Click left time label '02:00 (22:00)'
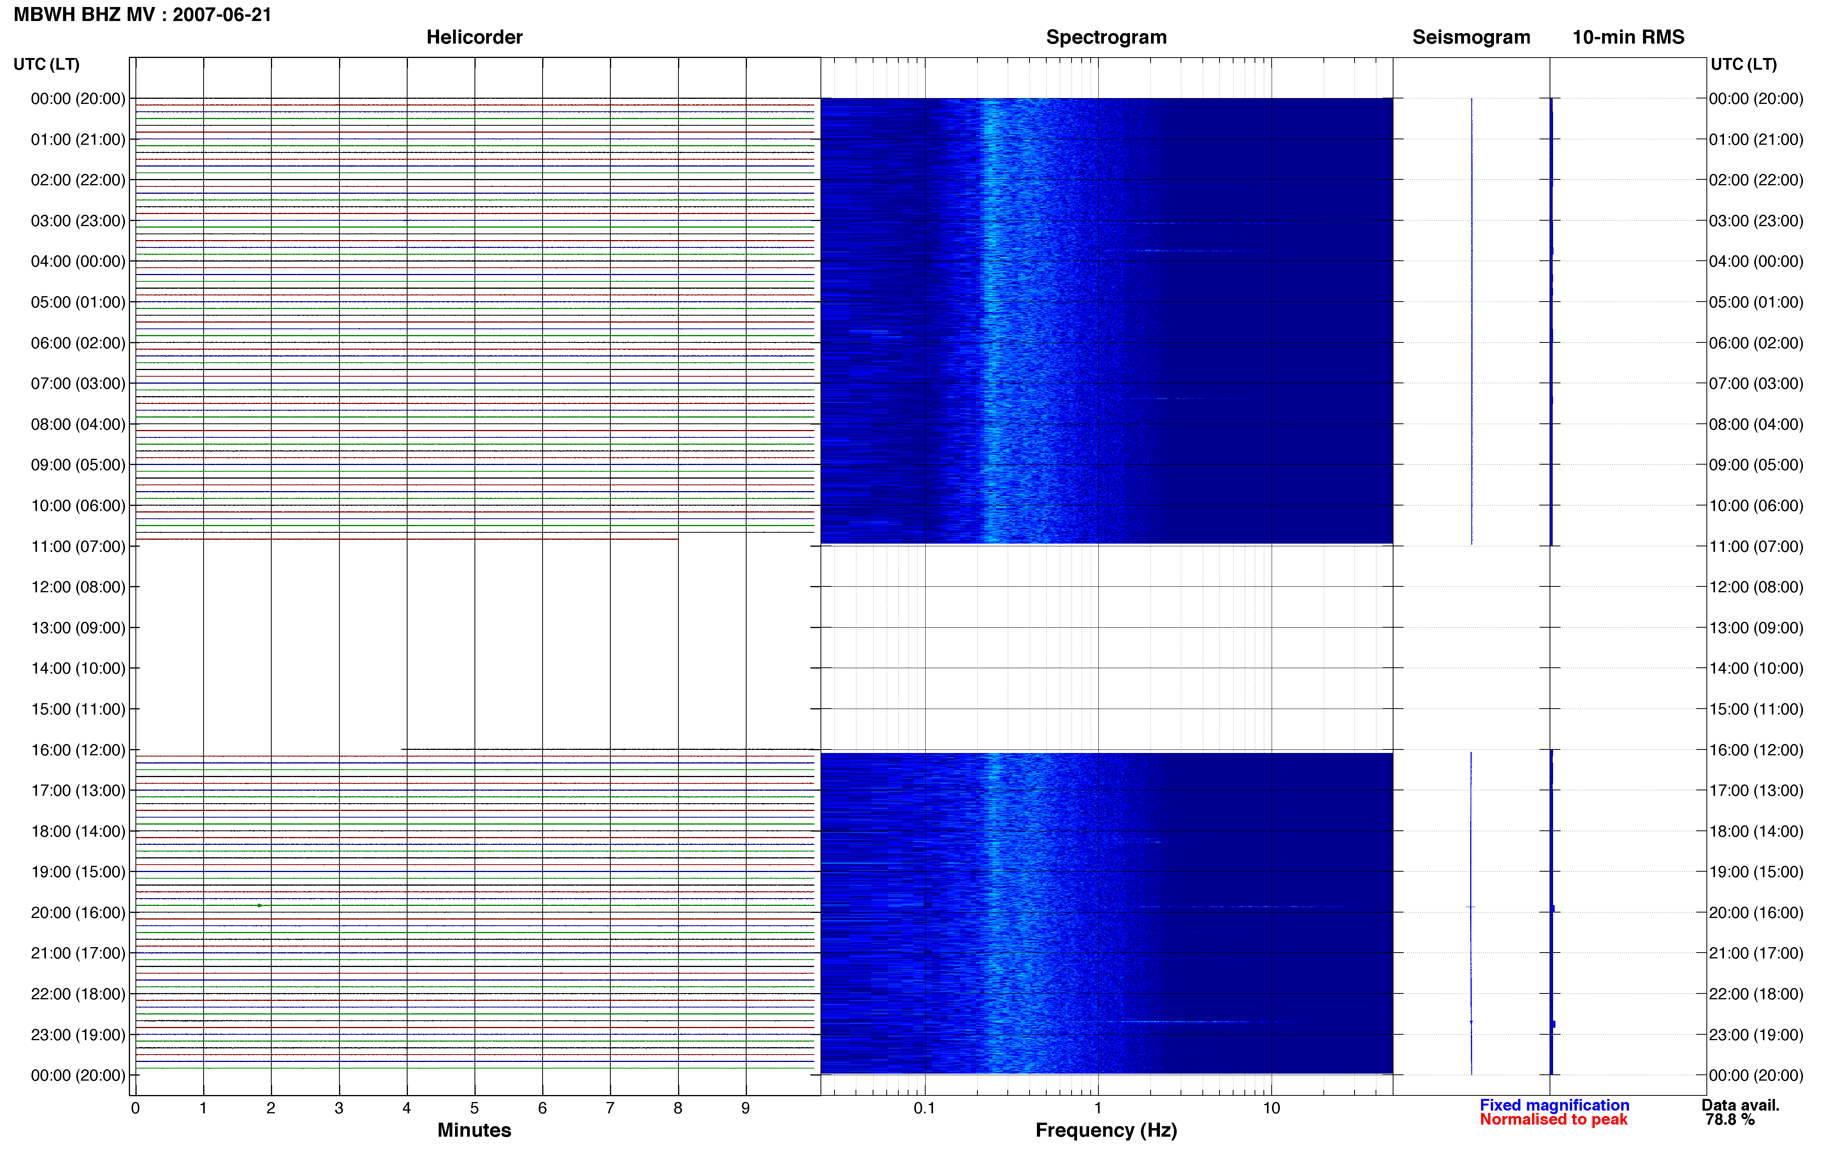This screenshot has width=1845, height=1153. coord(78,180)
